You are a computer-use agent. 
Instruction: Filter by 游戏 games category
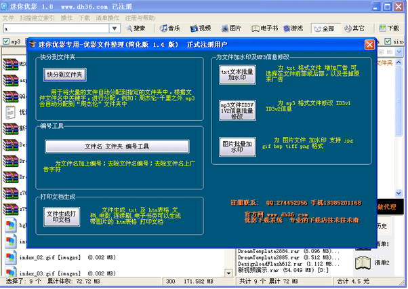tap(293, 28)
